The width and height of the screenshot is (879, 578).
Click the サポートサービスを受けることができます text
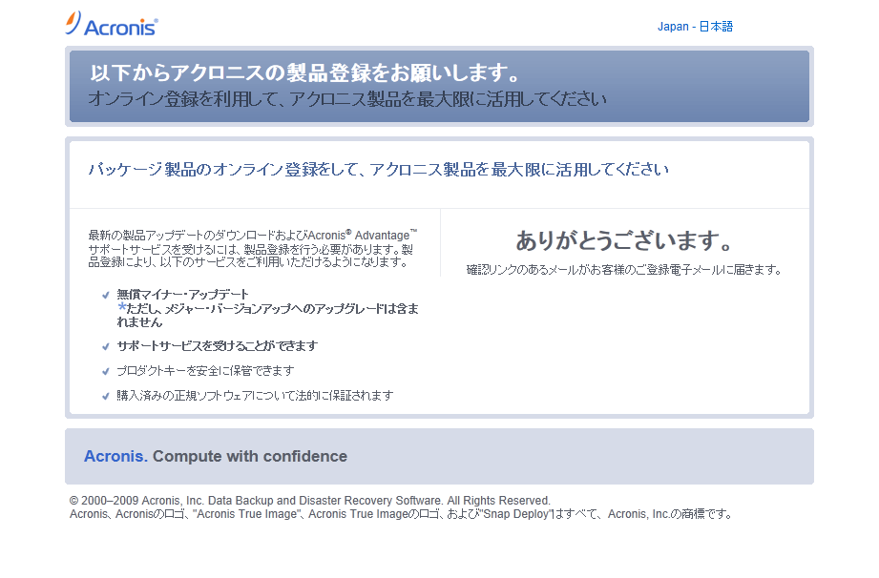coord(217,346)
